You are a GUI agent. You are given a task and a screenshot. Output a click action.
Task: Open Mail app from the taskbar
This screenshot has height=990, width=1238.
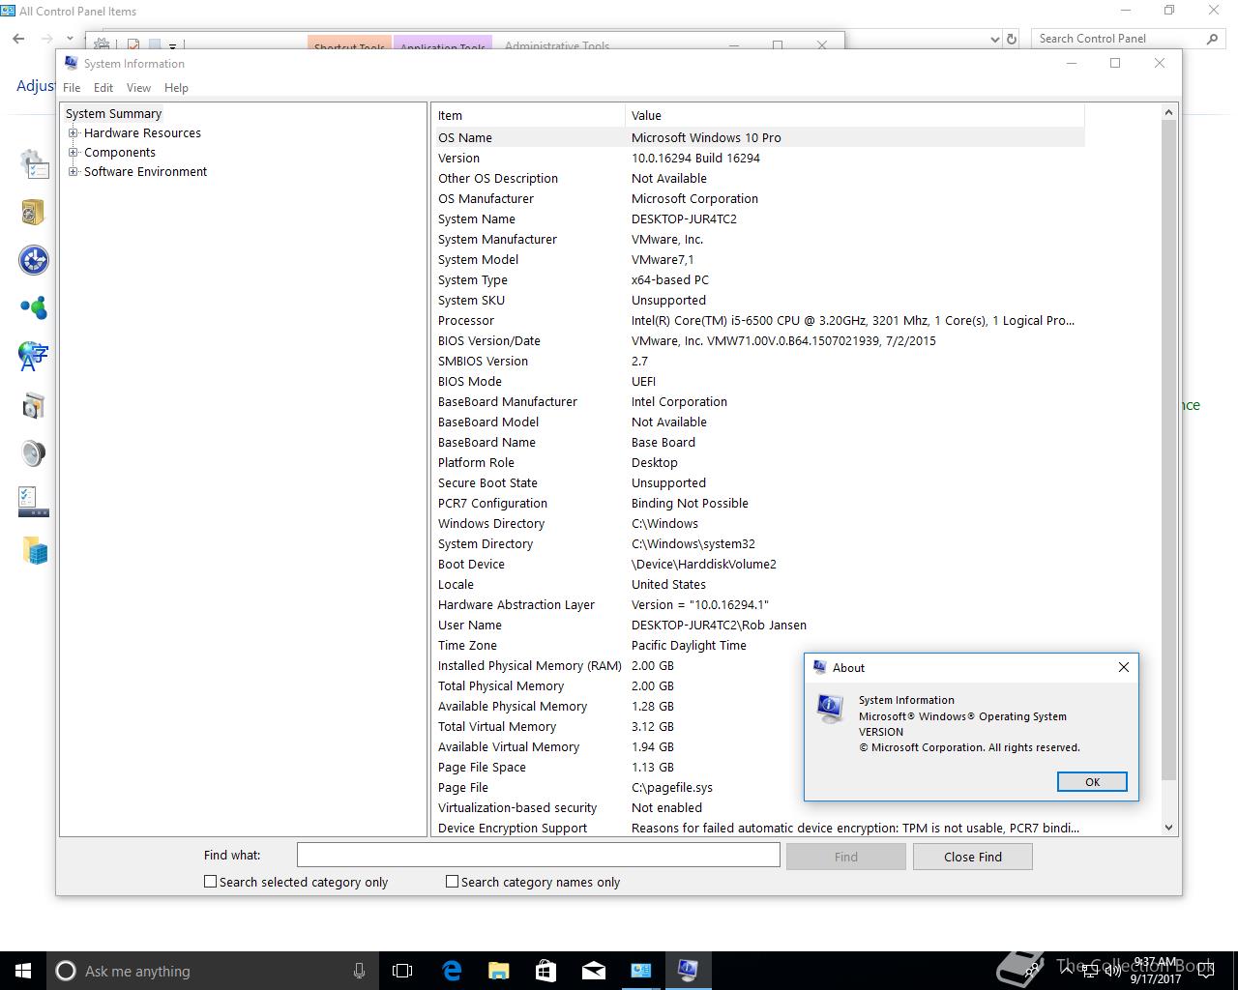[x=593, y=971]
